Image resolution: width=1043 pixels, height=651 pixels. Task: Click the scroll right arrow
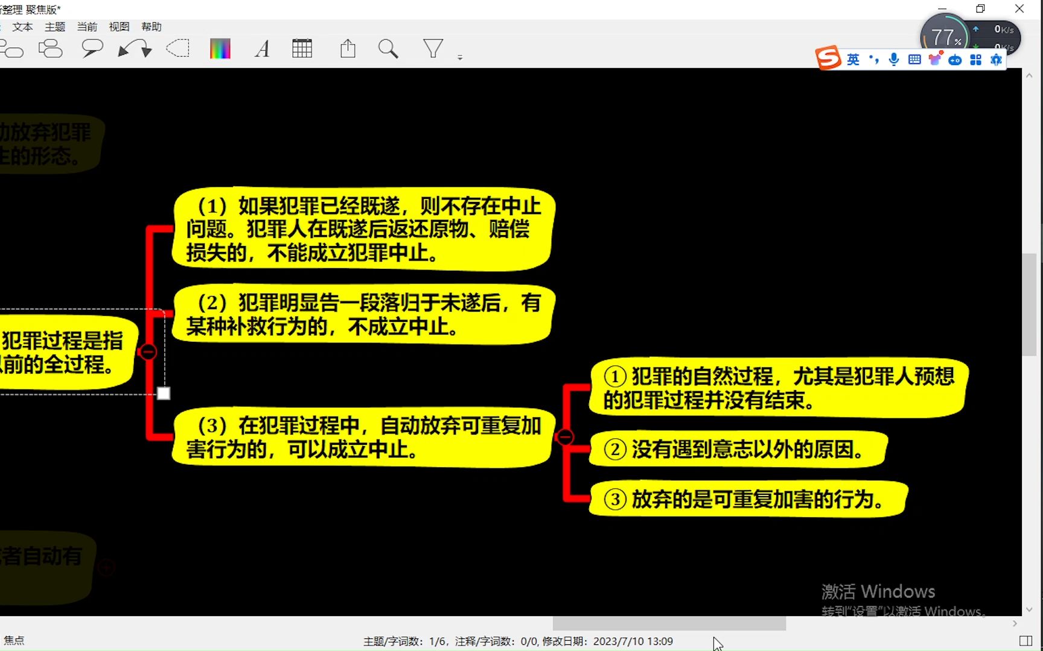(x=1015, y=623)
